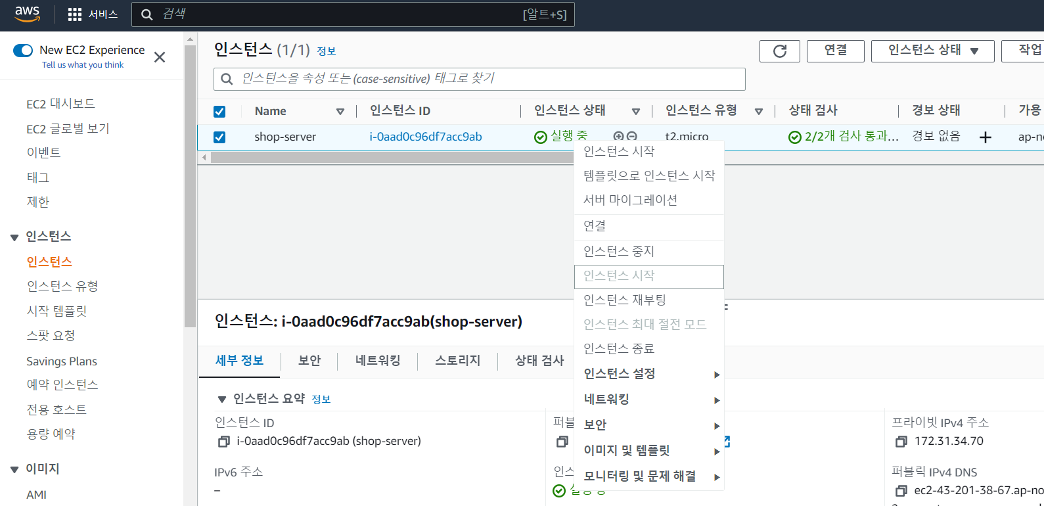This screenshot has height=506, width=1044.
Task: Click the scroll-left arrow of table scrollbar
Action: 204,158
